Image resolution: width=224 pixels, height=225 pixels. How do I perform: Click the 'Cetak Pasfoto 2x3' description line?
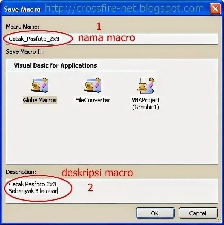(32, 184)
